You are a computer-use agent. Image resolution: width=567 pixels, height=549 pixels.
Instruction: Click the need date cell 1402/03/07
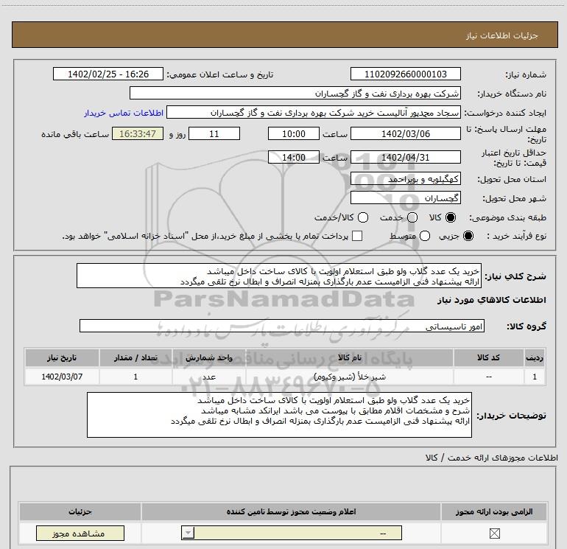coord(62,377)
